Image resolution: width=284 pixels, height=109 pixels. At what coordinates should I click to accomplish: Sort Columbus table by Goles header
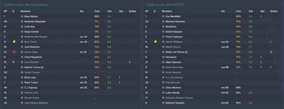[x=132, y=11]
